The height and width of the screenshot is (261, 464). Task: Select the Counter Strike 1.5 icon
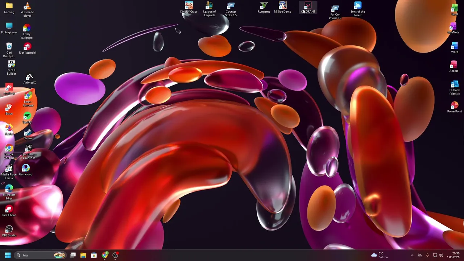(x=231, y=9)
